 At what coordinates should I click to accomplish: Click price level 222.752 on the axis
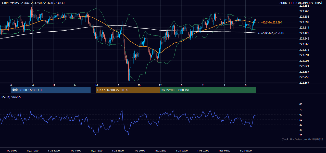tap(304, 77)
